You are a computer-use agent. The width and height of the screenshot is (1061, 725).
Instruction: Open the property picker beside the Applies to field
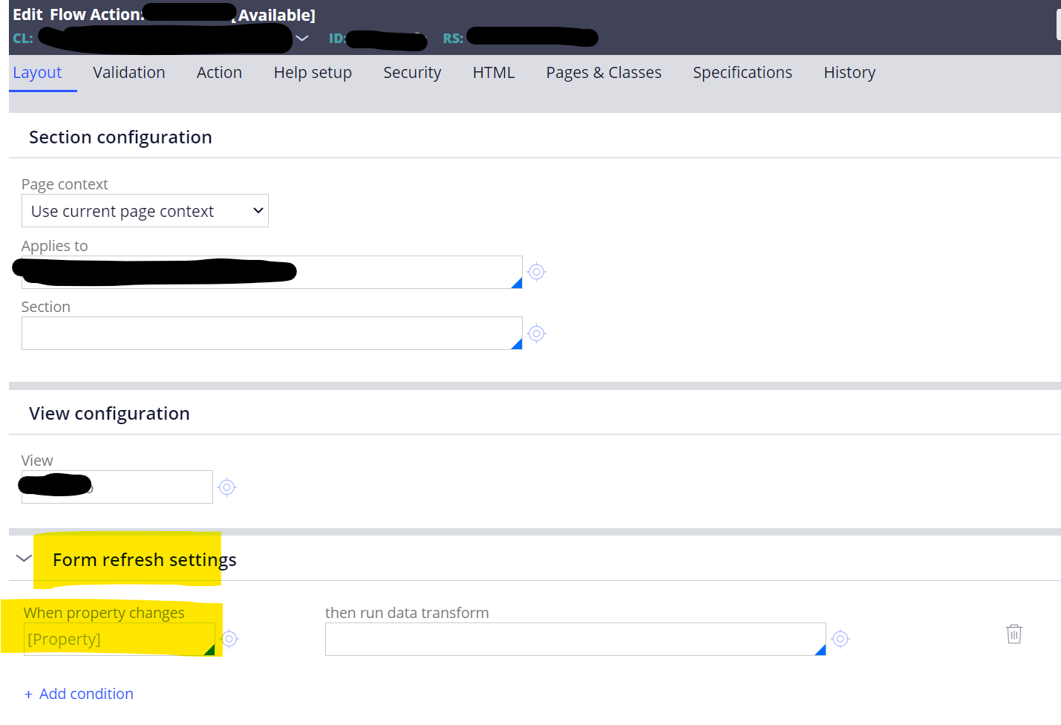(536, 272)
